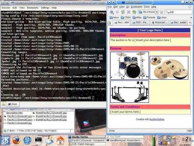Image resolution: width=194 pixels, height=146 pixels.
Task: Reload the page in Firefox
Action: [x=123, y=12]
